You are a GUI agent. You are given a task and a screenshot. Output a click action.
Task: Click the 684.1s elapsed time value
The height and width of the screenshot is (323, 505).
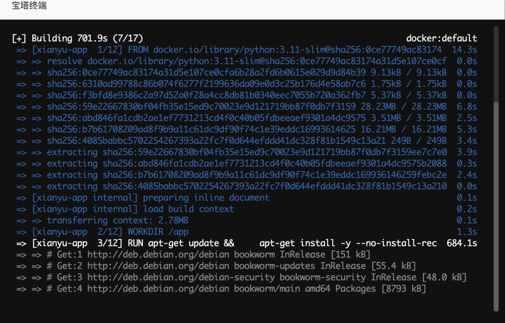pyautogui.click(x=462, y=243)
